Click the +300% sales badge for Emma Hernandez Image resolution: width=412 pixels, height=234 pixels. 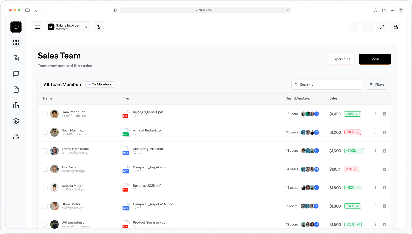(354, 151)
